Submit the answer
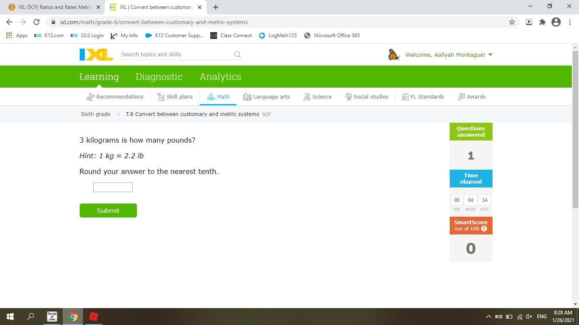 coord(108,210)
